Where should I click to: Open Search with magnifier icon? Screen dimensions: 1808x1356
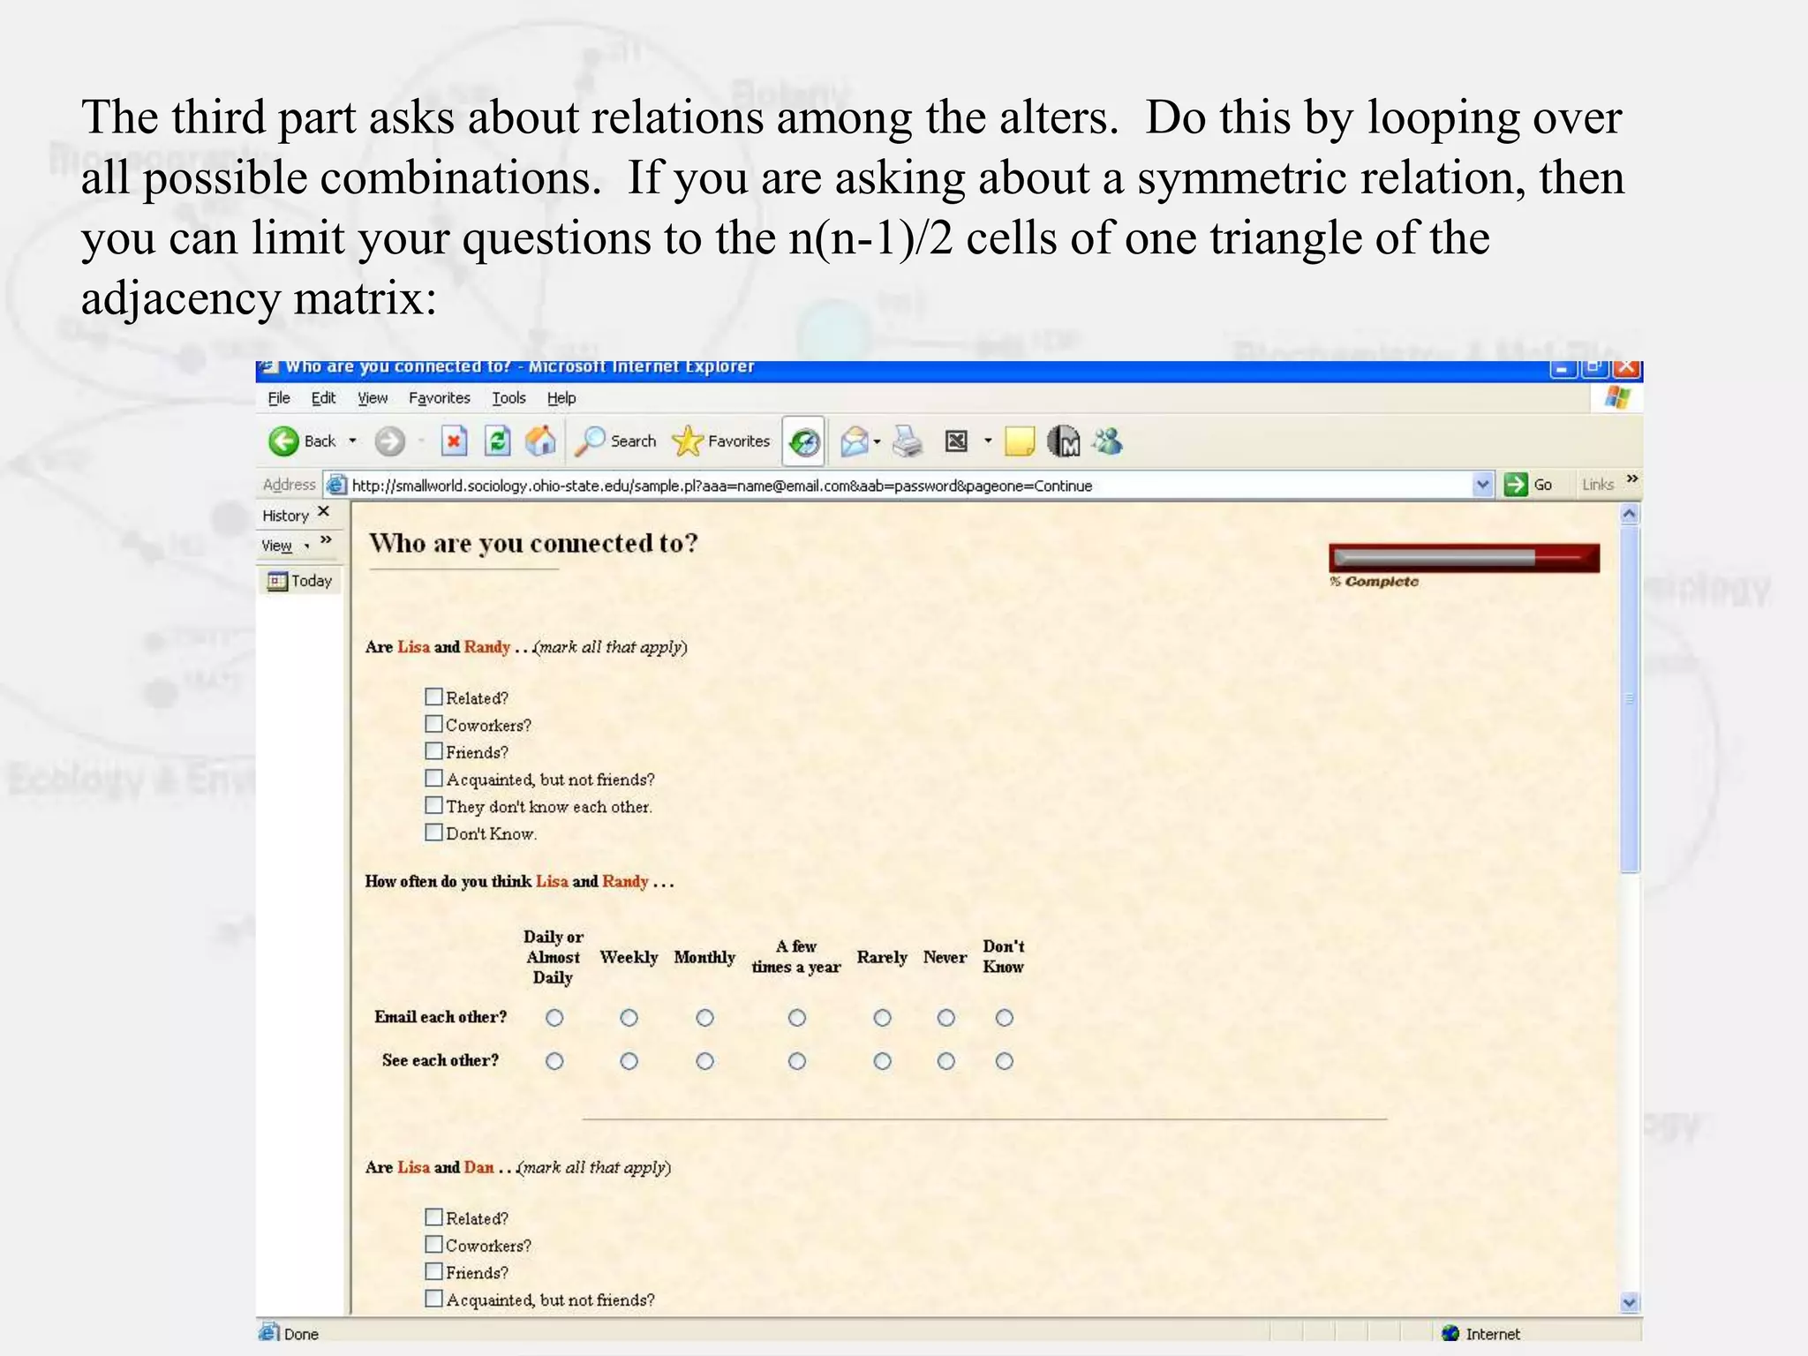click(615, 441)
